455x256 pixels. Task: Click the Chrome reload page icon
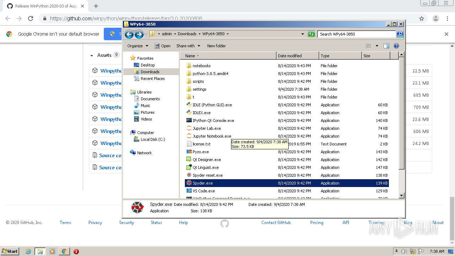[31, 18]
